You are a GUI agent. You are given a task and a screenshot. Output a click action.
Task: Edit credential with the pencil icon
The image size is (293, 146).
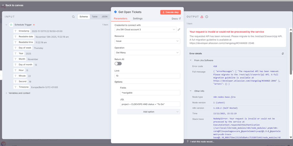[179, 30]
